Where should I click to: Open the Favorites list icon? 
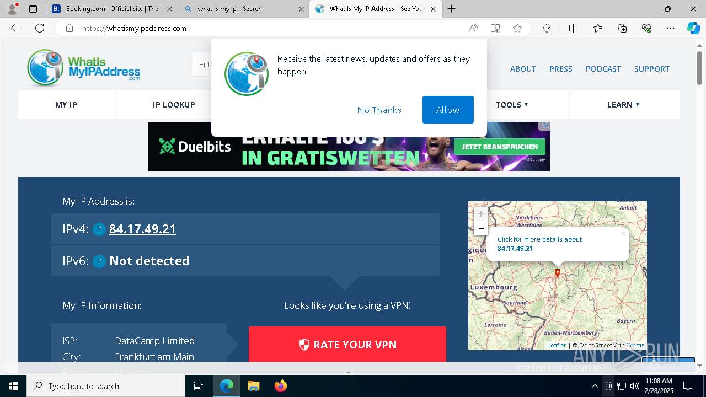[598, 28]
